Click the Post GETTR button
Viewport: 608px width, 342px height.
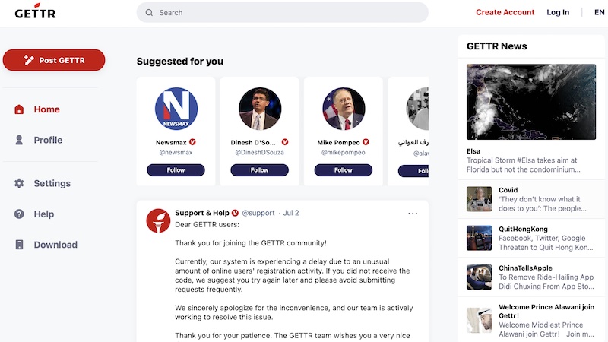[54, 60]
